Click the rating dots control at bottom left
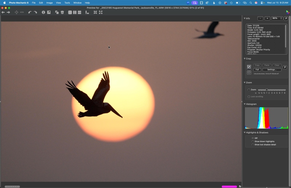 [12, 187]
